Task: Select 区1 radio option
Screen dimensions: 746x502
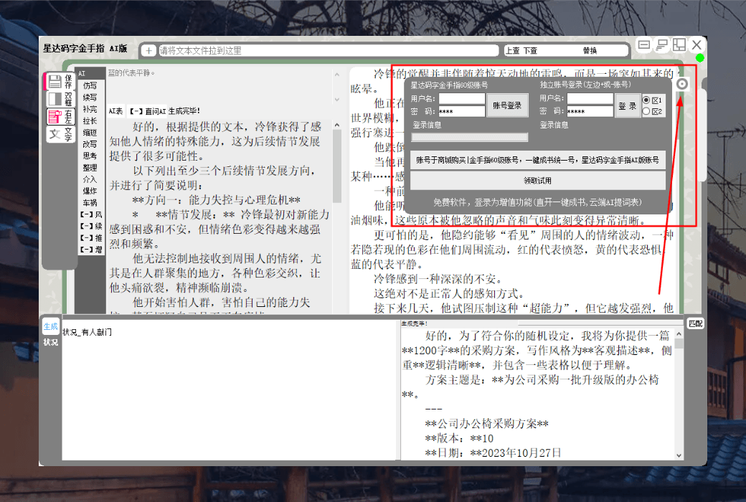Action: coord(646,100)
